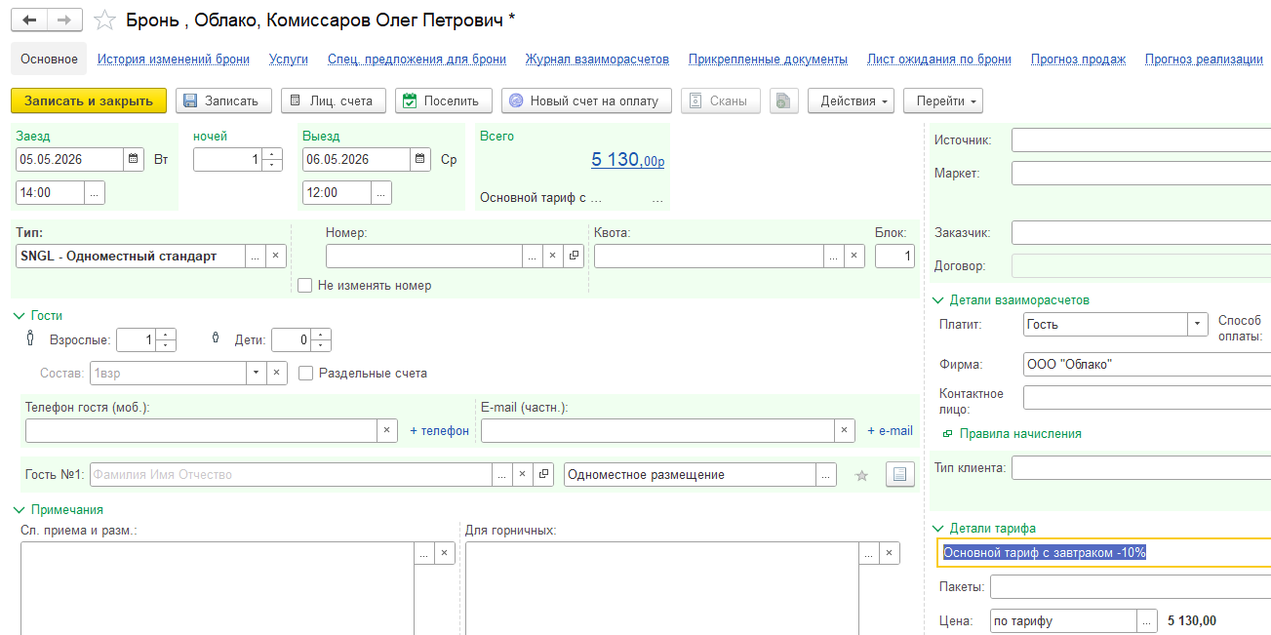1271x635 pixels.
Task: Increase the Дети children count
Action: click(x=321, y=334)
